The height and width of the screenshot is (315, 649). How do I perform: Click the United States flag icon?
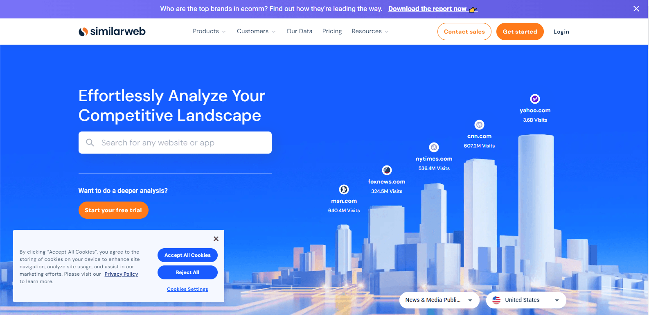pos(496,300)
